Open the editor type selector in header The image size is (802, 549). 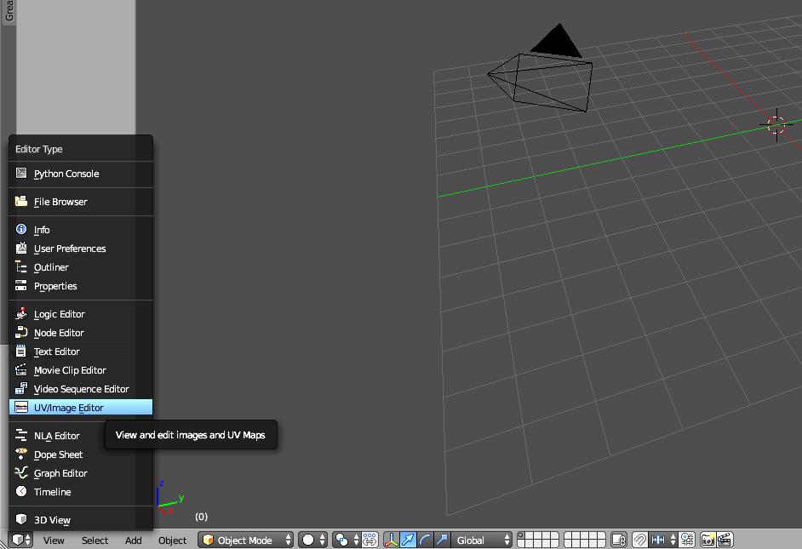21,540
